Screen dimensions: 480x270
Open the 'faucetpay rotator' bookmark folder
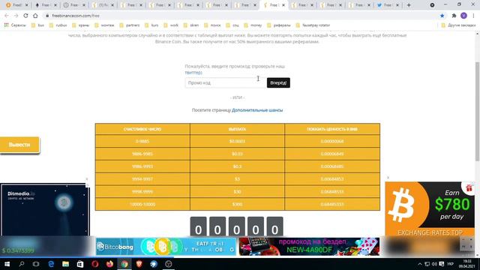point(313,25)
